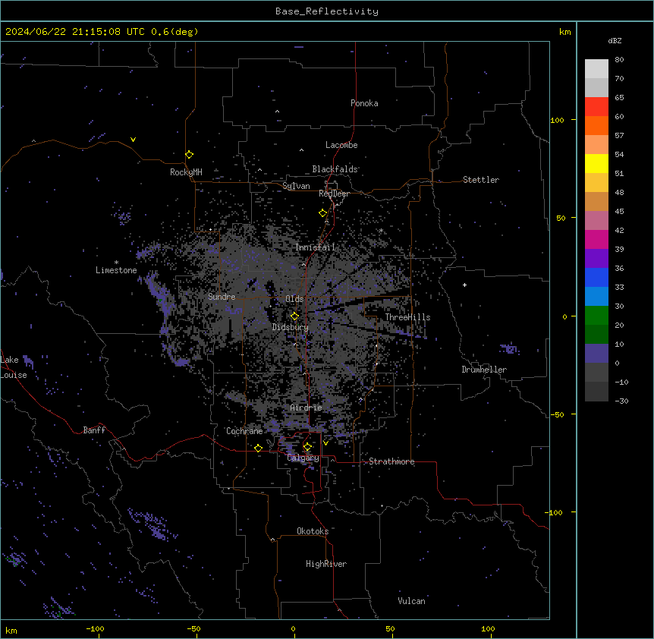Click the Ponoka city label
The height and width of the screenshot is (639, 654).
pos(364,103)
